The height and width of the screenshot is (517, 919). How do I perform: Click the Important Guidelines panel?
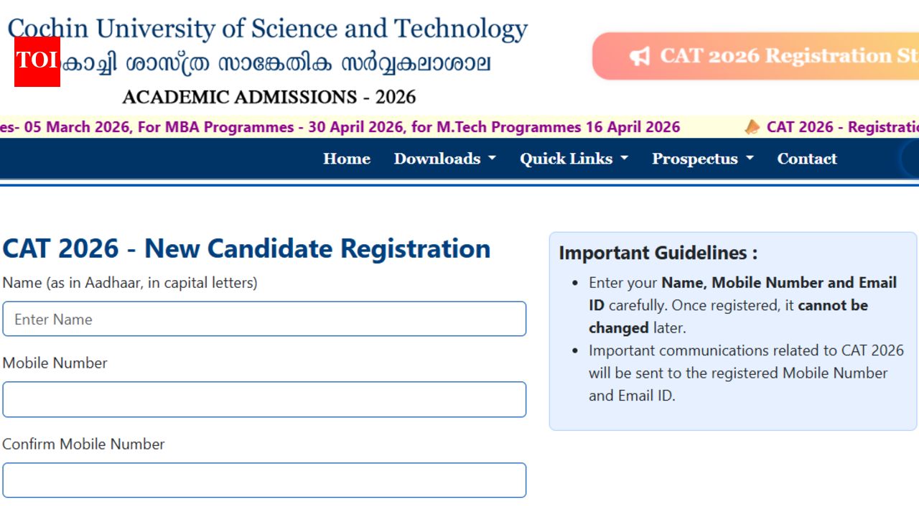[x=732, y=330]
